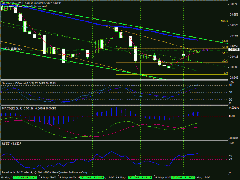Click the Fibonacci 38.2 level label

(225, 53)
